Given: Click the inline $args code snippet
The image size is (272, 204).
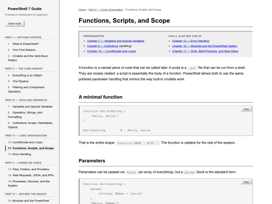Looking at the screenshot, I should click(131, 172).
